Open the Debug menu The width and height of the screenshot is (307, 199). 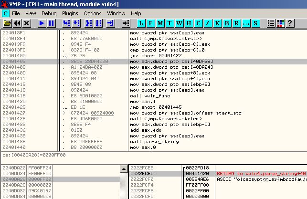click(x=48, y=13)
